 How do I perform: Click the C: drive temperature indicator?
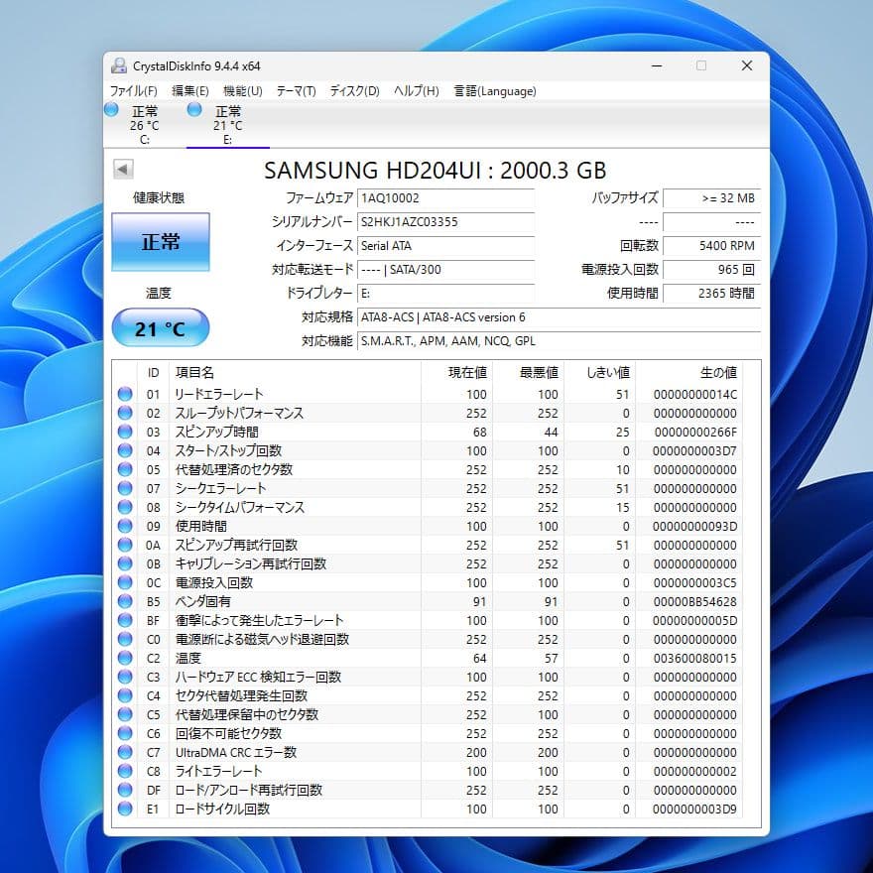[x=111, y=112]
